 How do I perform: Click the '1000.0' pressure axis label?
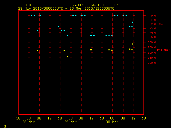click(x=151, y=42)
